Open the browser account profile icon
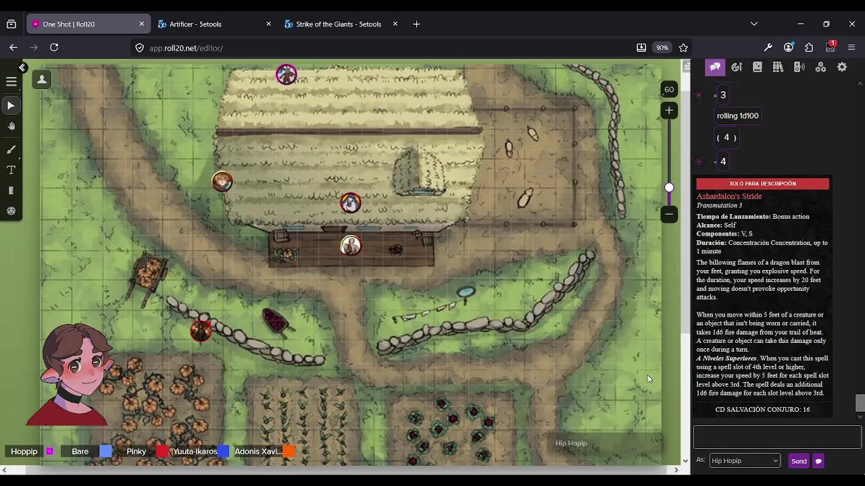Image resolution: width=865 pixels, height=486 pixels. (789, 48)
